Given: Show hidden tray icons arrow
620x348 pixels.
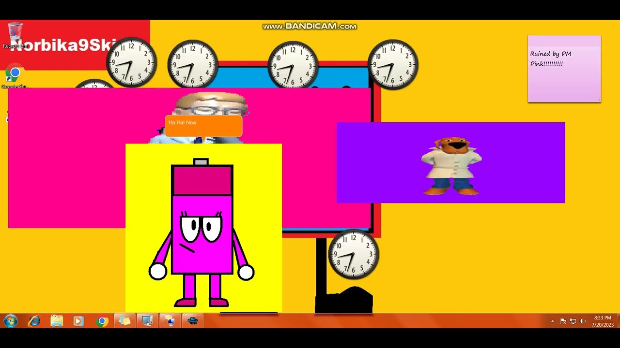Looking at the screenshot, I should click(x=553, y=321).
